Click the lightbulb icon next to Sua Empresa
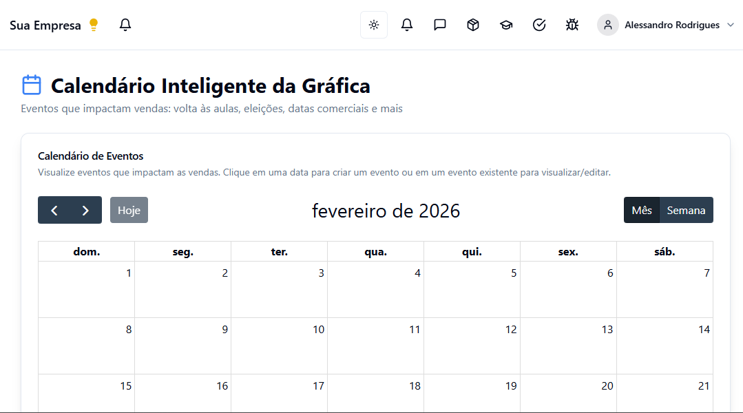The height and width of the screenshot is (413, 743). [x=92, y=24]
